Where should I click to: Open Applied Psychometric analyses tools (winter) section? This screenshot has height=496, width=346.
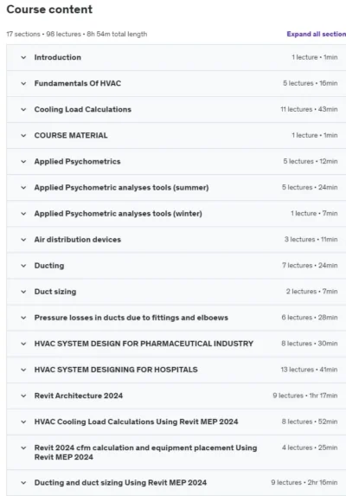click(119, 214)
